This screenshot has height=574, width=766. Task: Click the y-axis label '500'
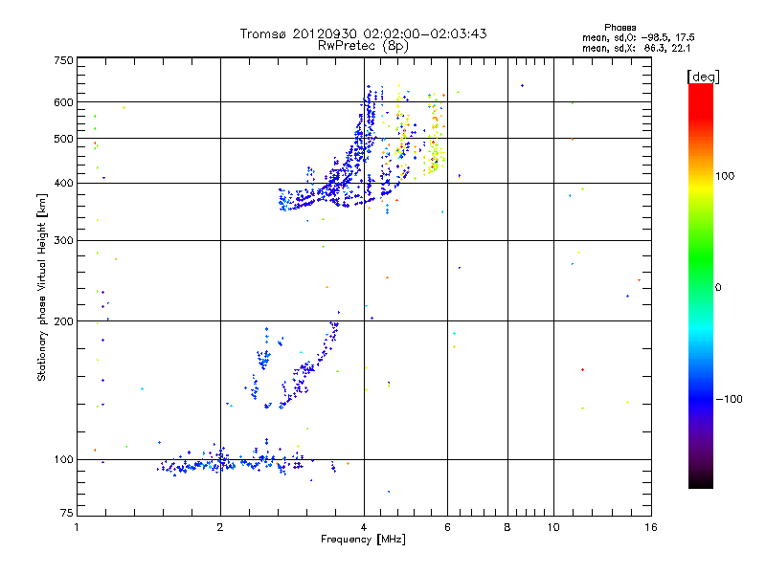point(63,138)
